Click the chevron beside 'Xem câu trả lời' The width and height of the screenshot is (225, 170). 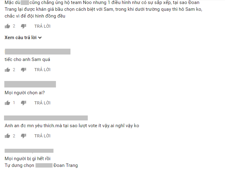[x=40, y=38]
